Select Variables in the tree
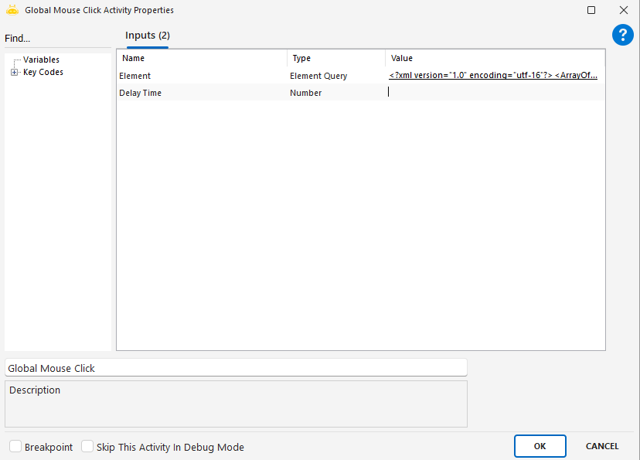Image resolution: width=640 pixels, height=460 pixels. 41,60
